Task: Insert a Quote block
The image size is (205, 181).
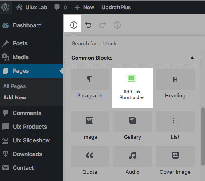Action: tap(90, 160)
